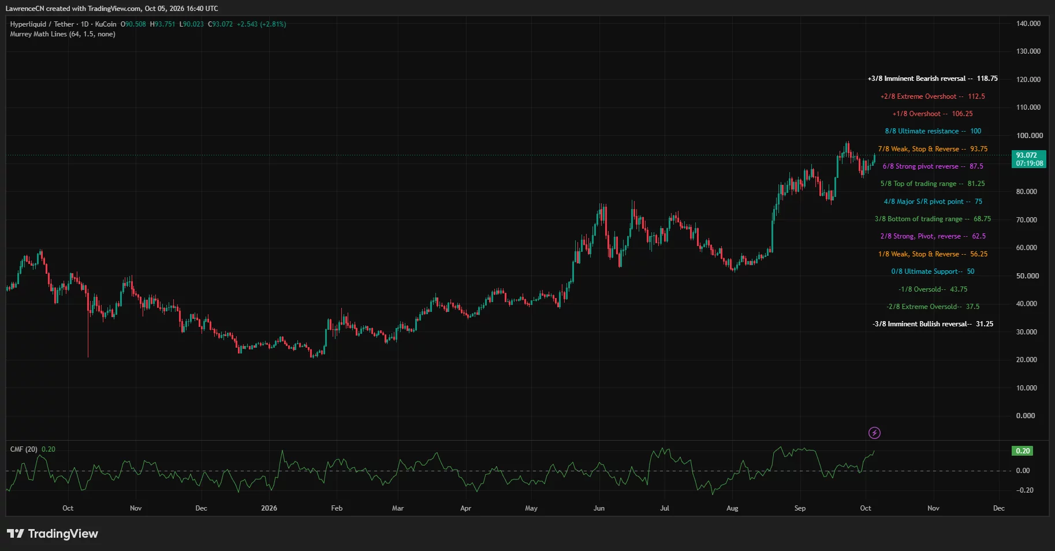Click the Aug label on time axis
Image resolution: width=1055 pixels, height=551 pixels.
click(x=732, y=508)
